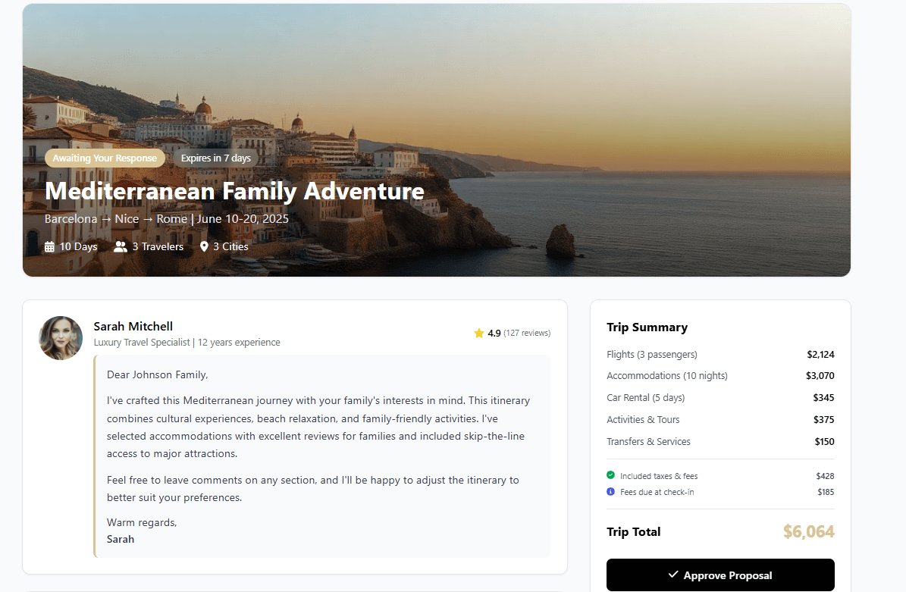The width and height of the screenshot is (906, 592).
Task: Click the Mediterranean Family Adventure title
Action: 234,191
